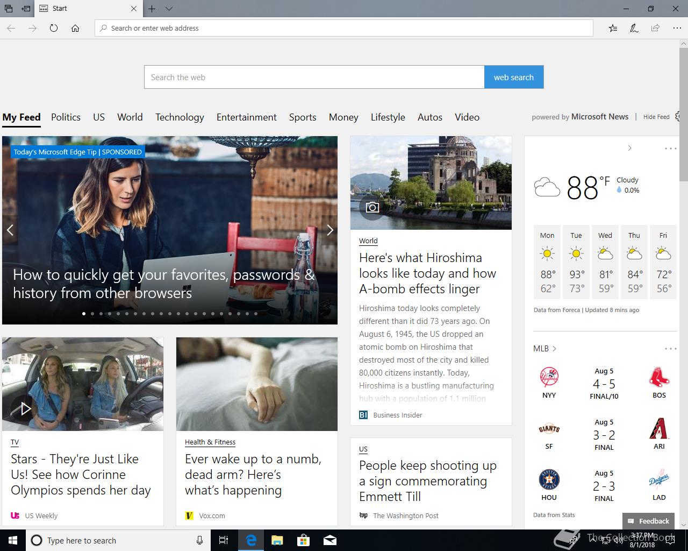Open the Share page icon
The width and height of the screenshot is (688, 551).
coord(655,28)
